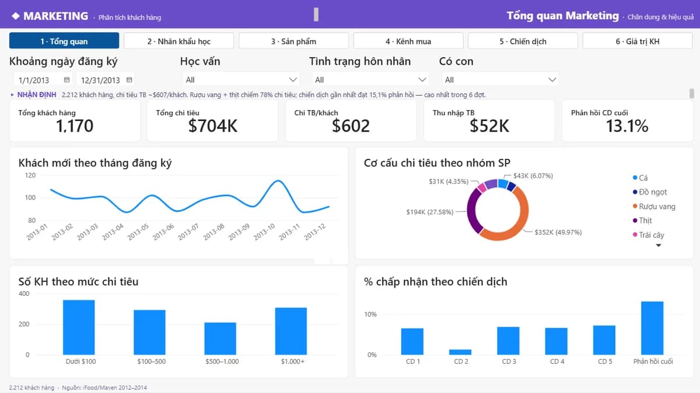Switch to the 1 · Tổng quan tab
700x393 pixels.
pyautogui.click(x=64, y=41)
